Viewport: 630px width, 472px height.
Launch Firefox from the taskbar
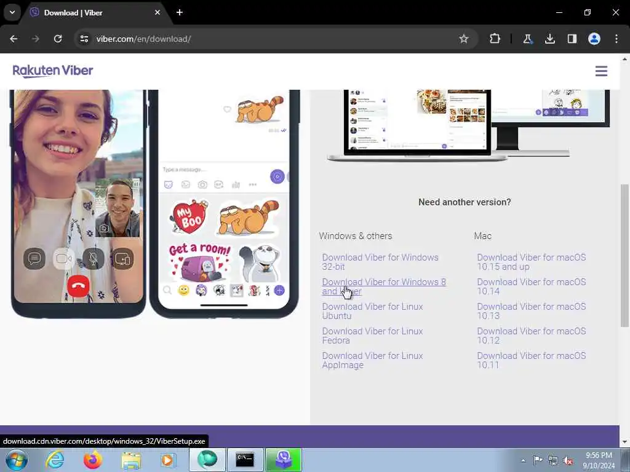pyautogui.click(x=93, y=460)
